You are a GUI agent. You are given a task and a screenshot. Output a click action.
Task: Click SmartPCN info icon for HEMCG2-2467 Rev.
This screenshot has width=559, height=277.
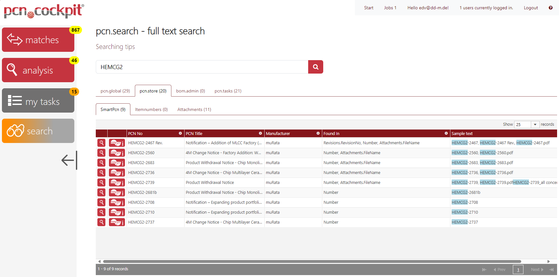[117, 143]
